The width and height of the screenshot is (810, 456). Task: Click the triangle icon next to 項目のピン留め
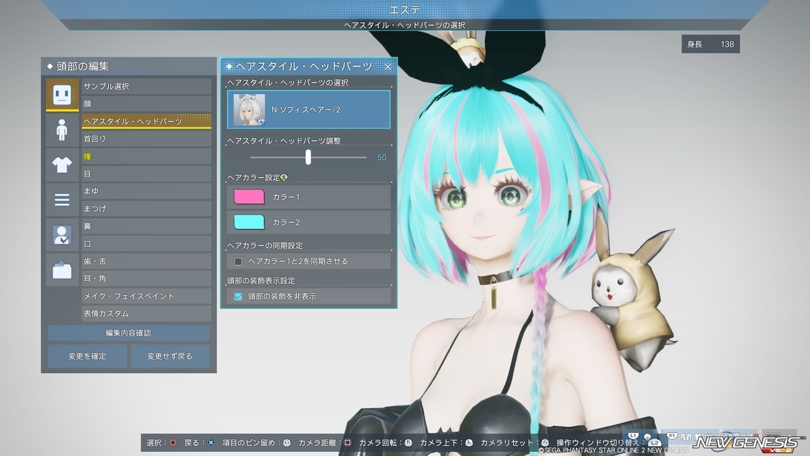click(x=287, y=442)
